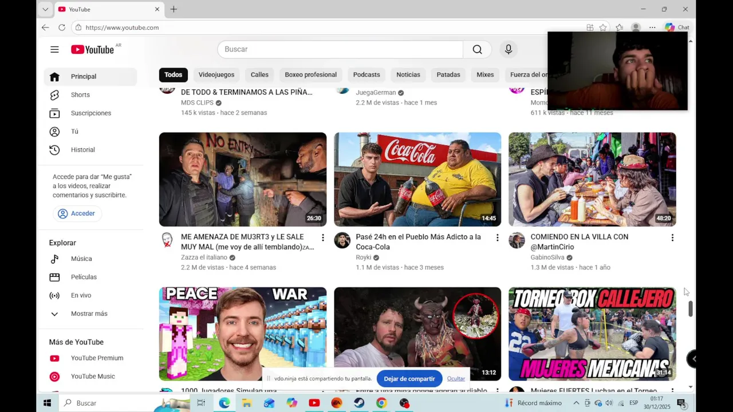Open Historial in the sidebar
Screen dimensions: 733x412
coord(90,150)
